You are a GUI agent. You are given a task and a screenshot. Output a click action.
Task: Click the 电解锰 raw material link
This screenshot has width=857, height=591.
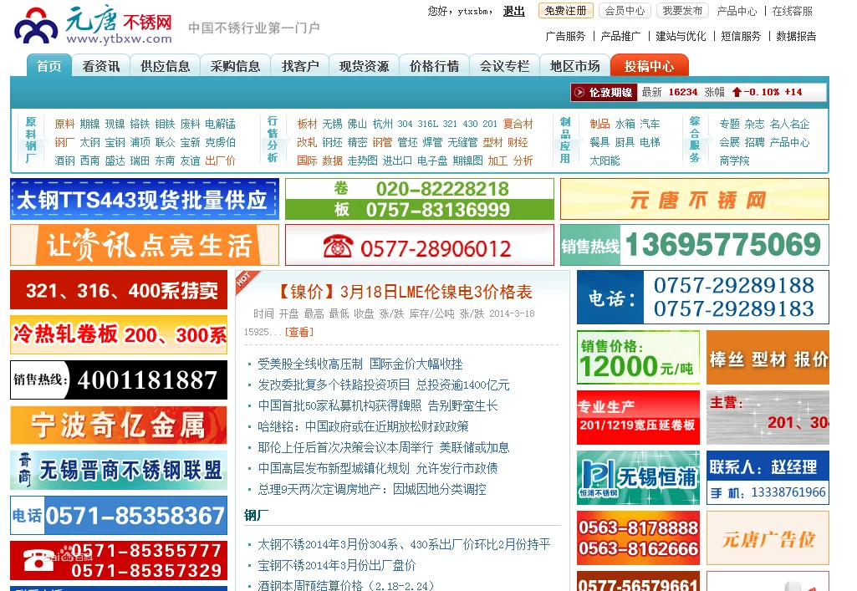pos(220,124)
